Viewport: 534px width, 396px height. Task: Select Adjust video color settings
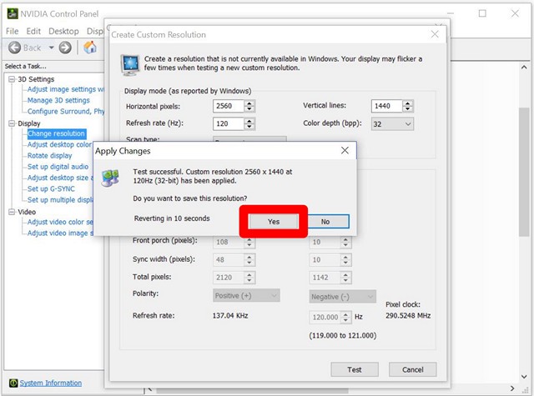(x=60, y=222)
